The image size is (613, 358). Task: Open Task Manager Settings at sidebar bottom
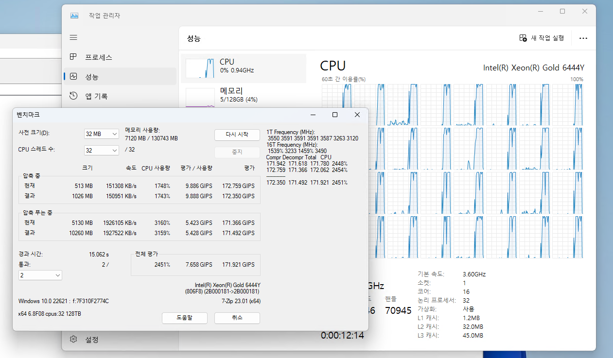pos(120,339)
